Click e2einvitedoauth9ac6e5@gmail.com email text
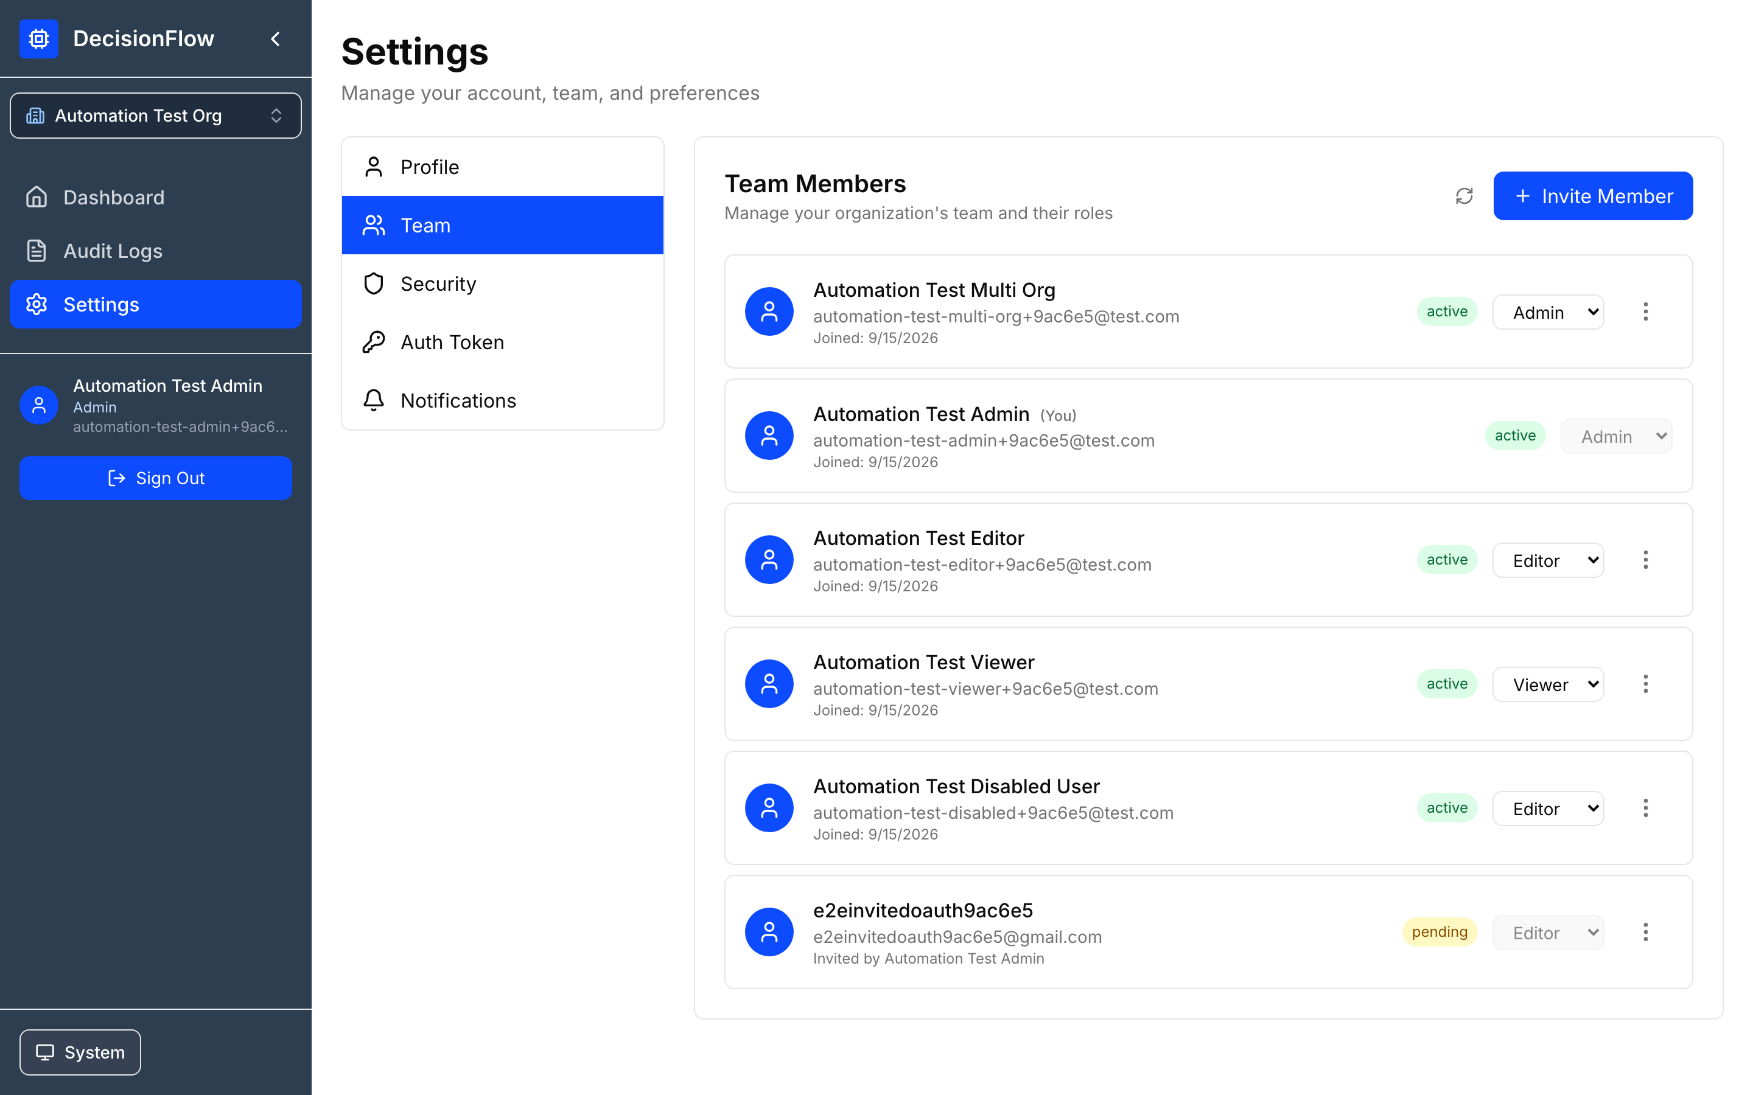Screen dimensions: 1753x1095 [x=957, y=937]
